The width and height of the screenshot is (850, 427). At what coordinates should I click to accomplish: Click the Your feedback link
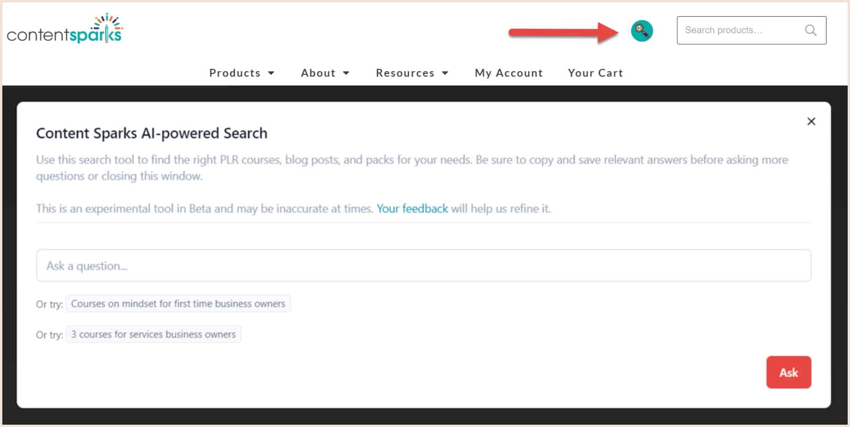pos(412,208)
